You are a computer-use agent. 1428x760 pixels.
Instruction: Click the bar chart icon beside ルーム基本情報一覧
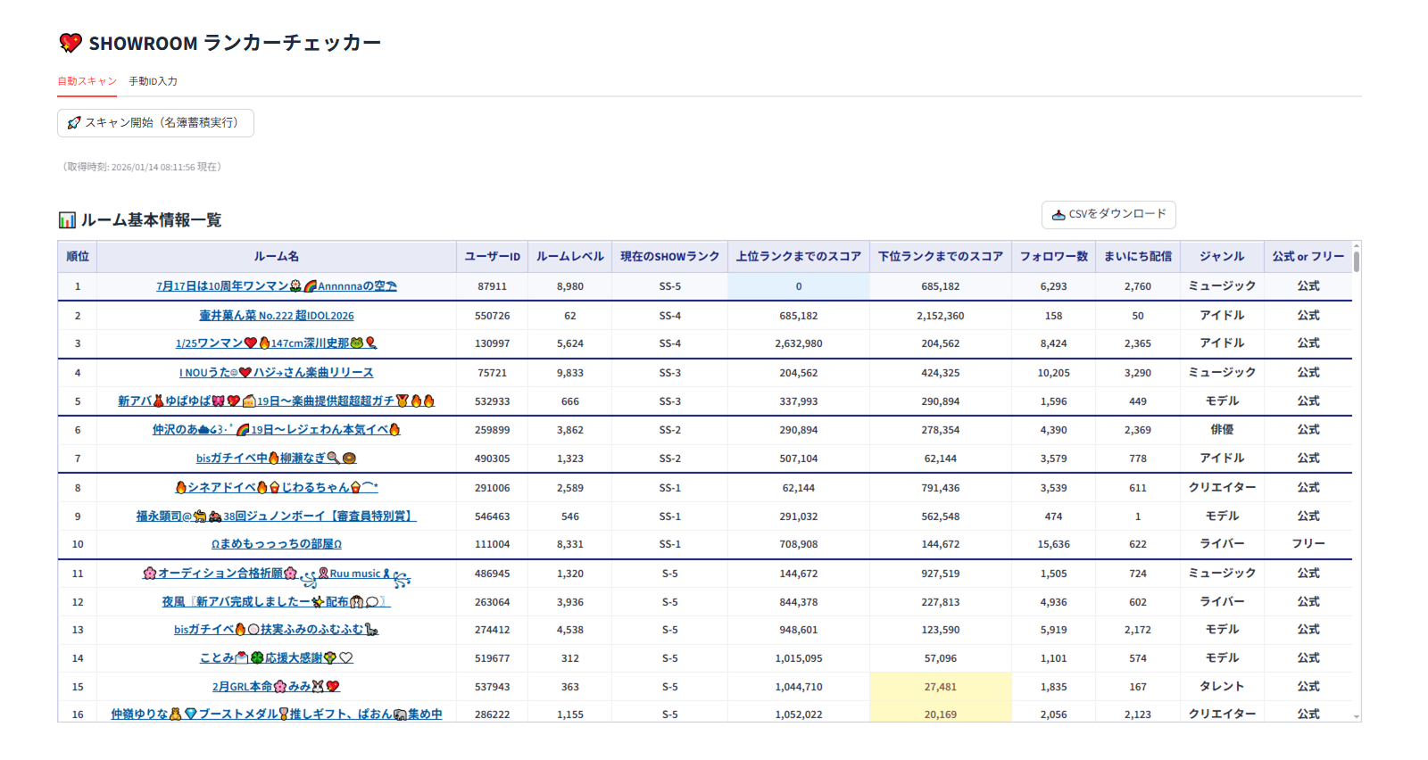point(67,220)
